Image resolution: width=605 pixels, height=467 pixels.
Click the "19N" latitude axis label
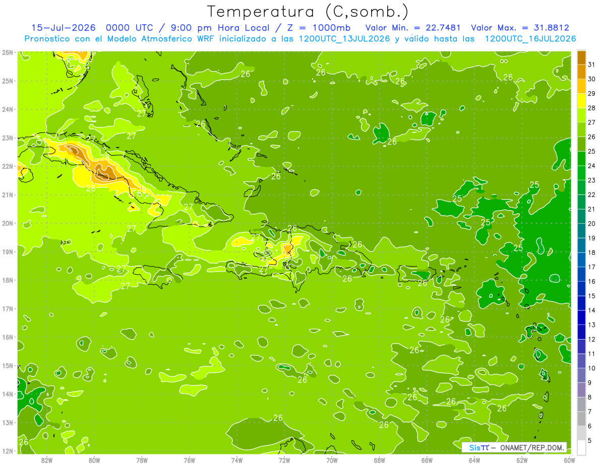tap(8, 251)
